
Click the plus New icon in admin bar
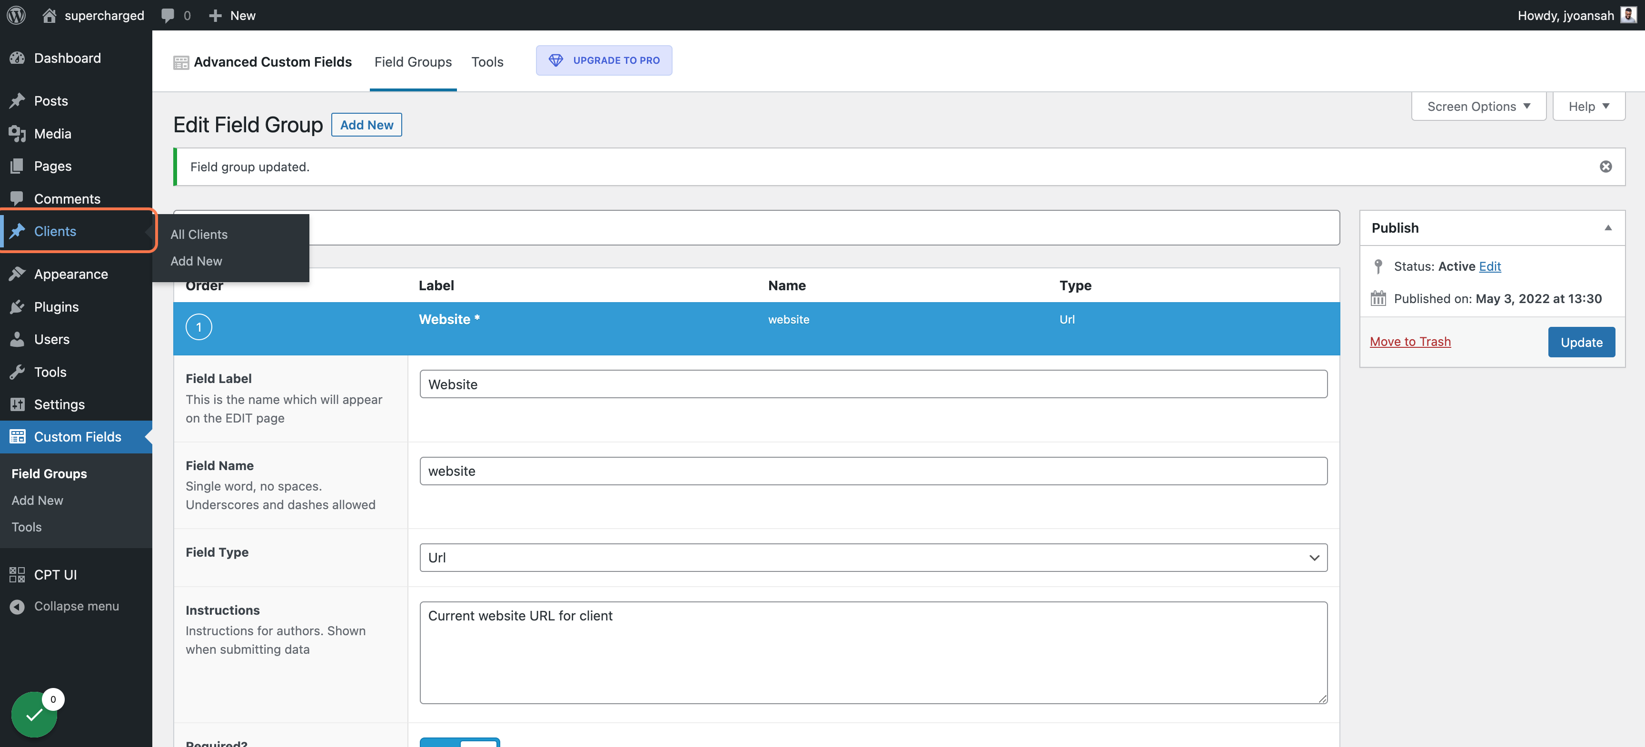click(215, 15)
